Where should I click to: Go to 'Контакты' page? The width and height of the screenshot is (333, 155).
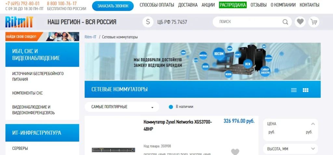pyautogui.click(x=310, y=5)
